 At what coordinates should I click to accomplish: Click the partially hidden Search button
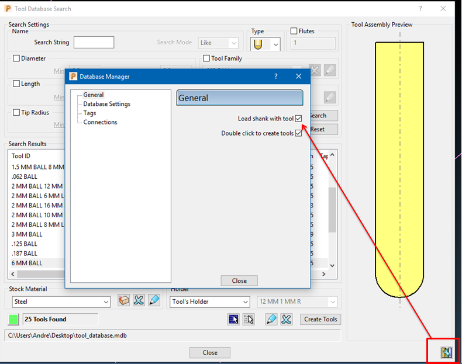pos(324,116)
